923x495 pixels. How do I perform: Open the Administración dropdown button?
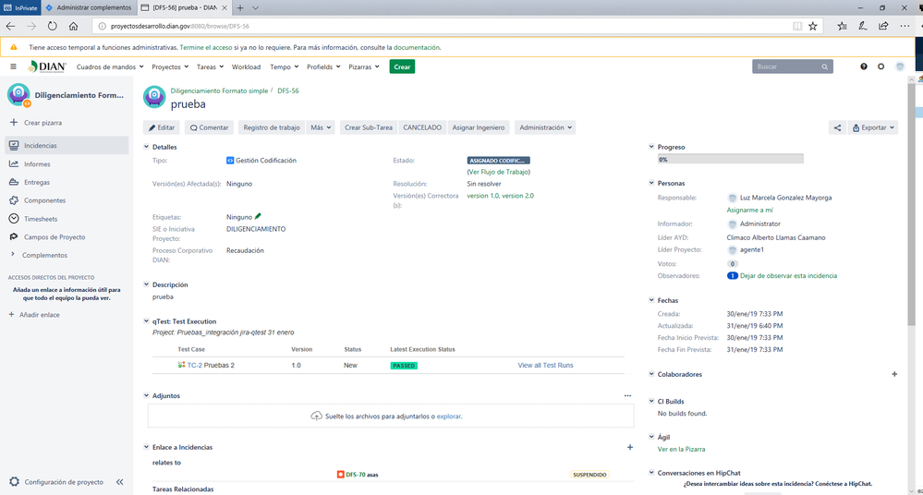coord(545,127)
